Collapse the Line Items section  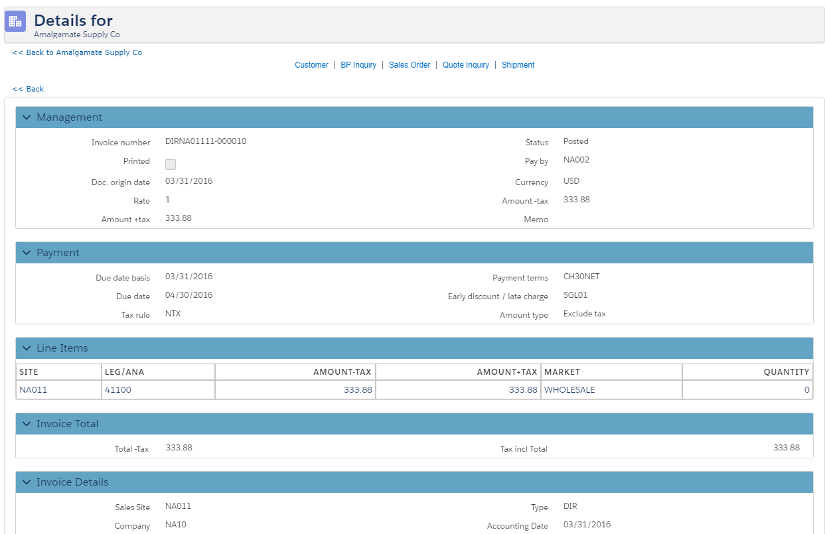pos(27,348)
